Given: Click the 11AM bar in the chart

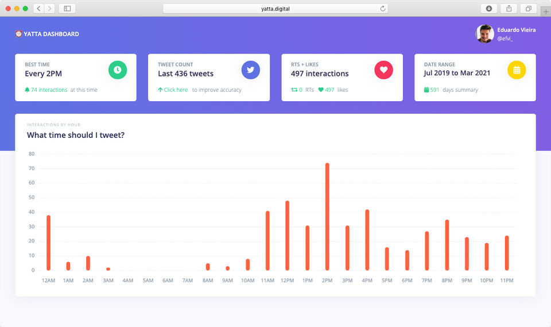Looking at the screenshot, I should tap(267, 240).
